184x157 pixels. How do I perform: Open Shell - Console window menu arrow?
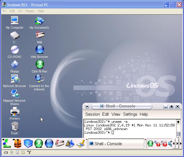[x=87, y=106]
